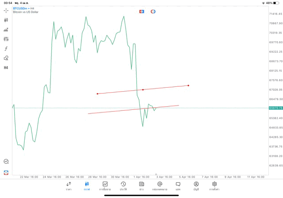The width and height of the screenshot is (283, 198).
Task: Open the indicators function icon
Action: (6, 49)
